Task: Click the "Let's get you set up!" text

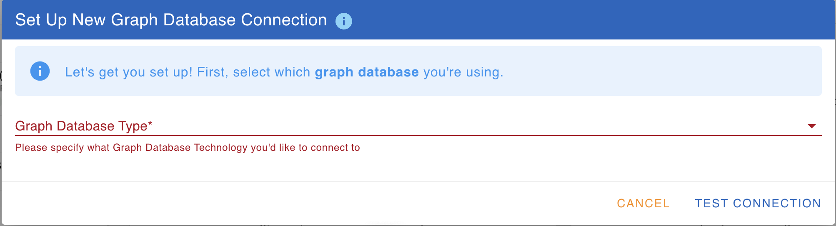Action: pos(128,72)
